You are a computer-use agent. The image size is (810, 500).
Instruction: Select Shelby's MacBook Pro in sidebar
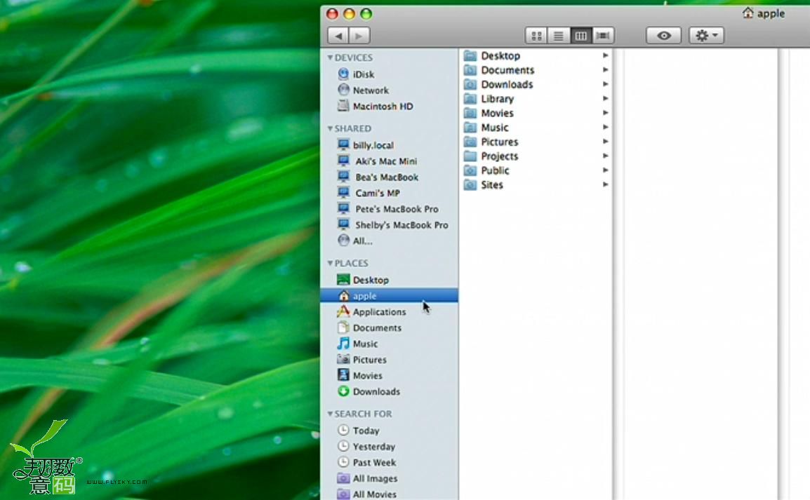(x=389, y=225)
